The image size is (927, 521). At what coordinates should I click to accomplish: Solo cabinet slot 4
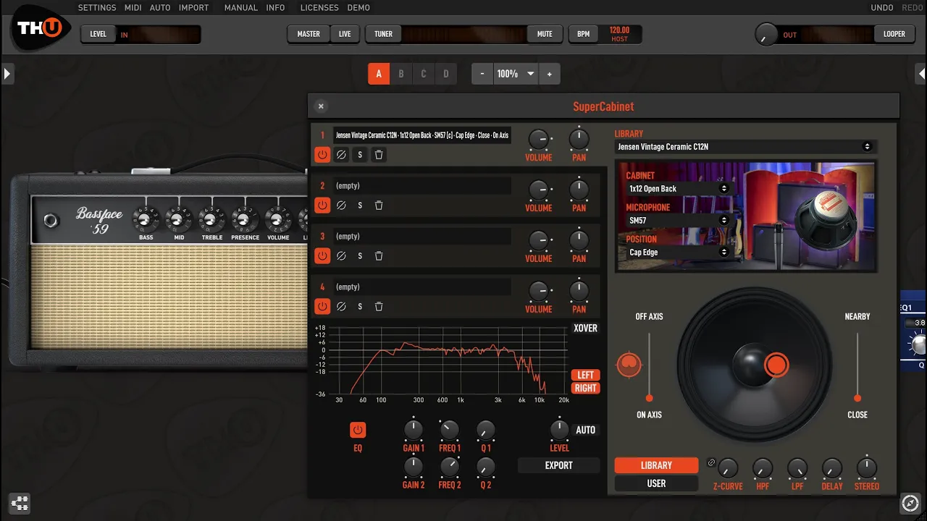360,307
